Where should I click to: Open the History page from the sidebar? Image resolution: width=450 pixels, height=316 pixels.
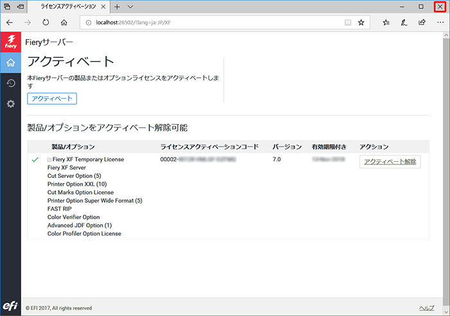pos(11,83)
